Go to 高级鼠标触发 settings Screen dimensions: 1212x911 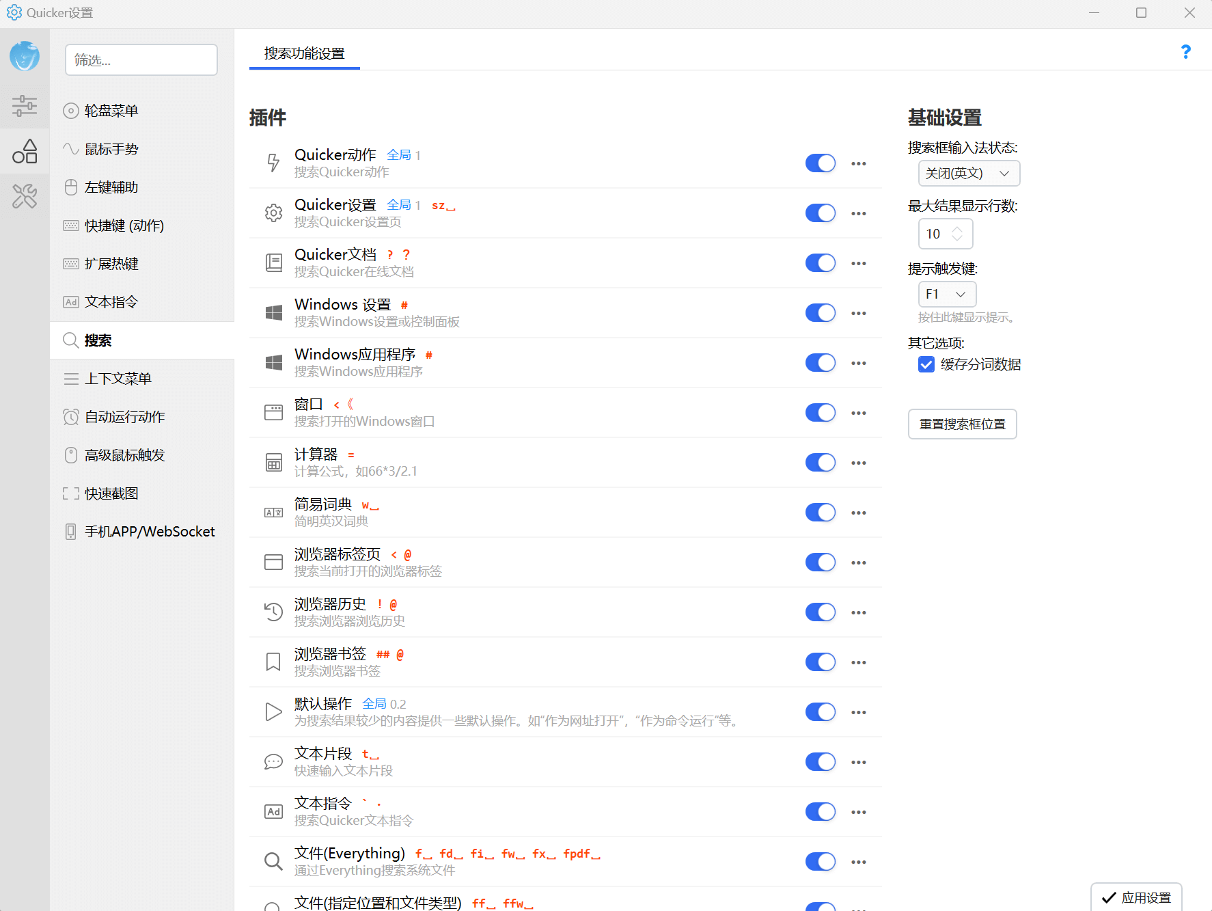click(x=142, y=455)
